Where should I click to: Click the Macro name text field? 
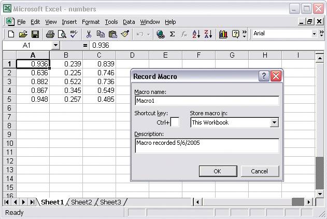(x=206, y=101)
